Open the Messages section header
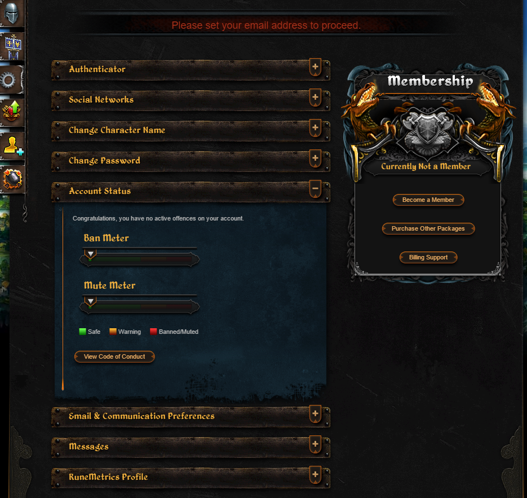This screenshot has width=527, height=498. [191, 447]
